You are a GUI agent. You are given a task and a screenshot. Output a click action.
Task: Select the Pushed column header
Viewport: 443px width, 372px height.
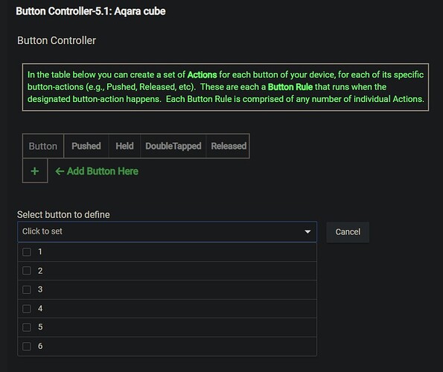[86, 146]
